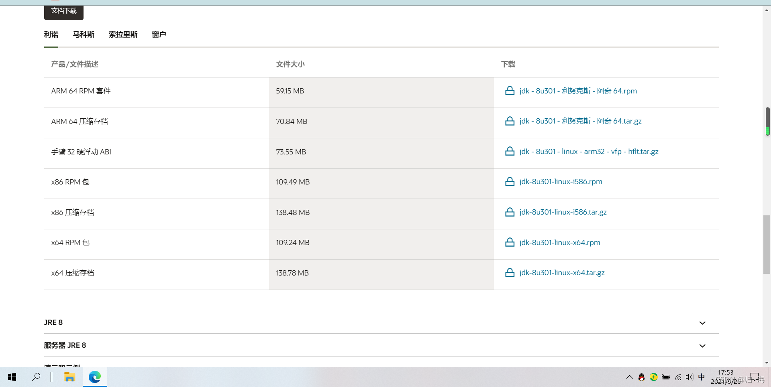Expand the 服务器 JRE 8 section
Screen dimensions: 771x387
point(381,345)
